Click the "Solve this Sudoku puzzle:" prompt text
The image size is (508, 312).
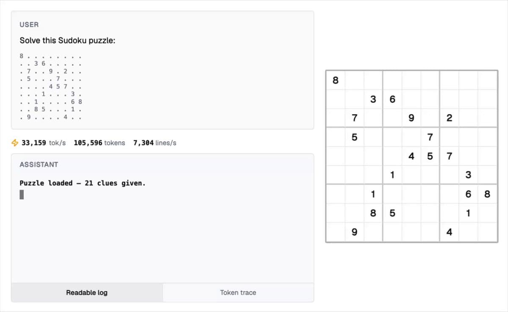pyautogui.click(x=67, y=41)
